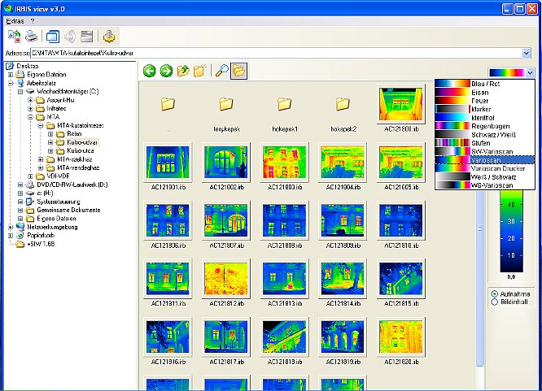Open thumbnail AC121800.irb
542x391 pixels.
[x=401, y=105]
